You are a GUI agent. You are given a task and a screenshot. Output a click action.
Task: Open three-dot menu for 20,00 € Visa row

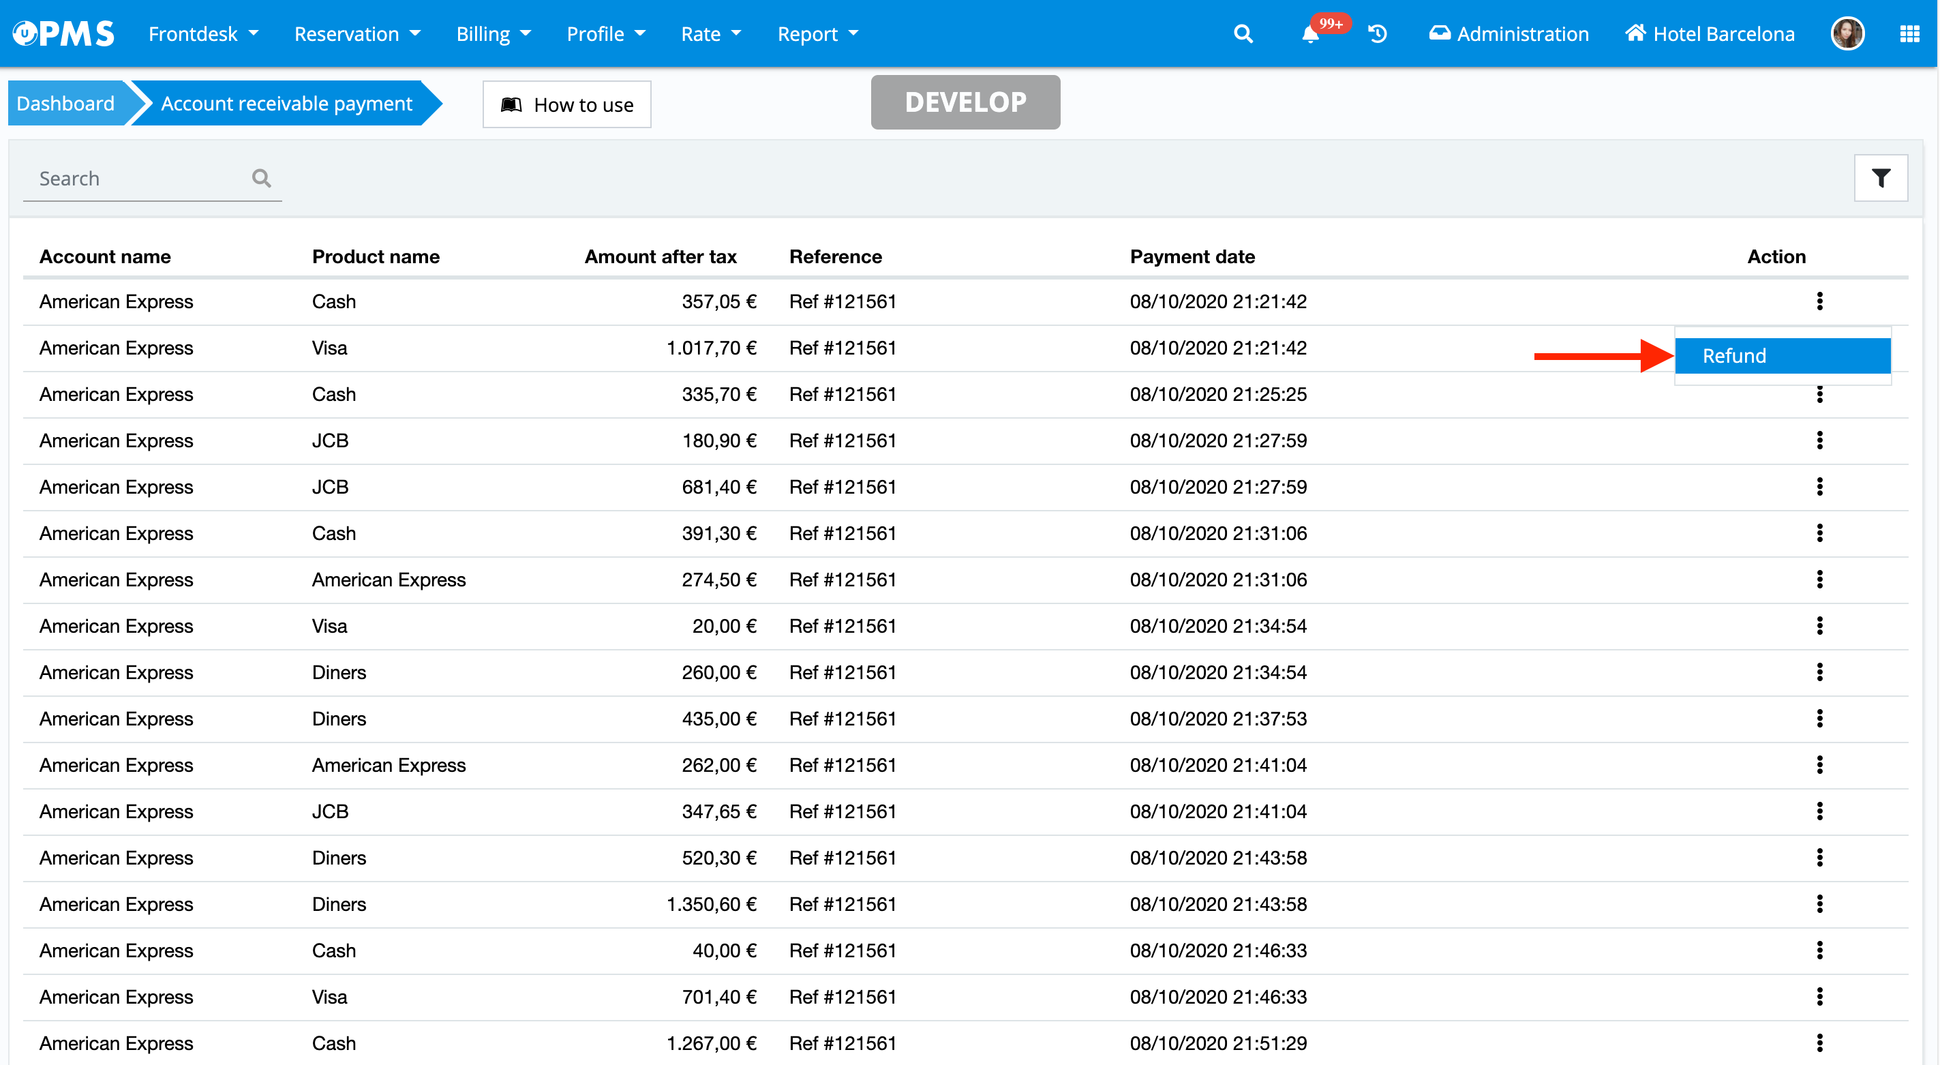pos(1819,626)
